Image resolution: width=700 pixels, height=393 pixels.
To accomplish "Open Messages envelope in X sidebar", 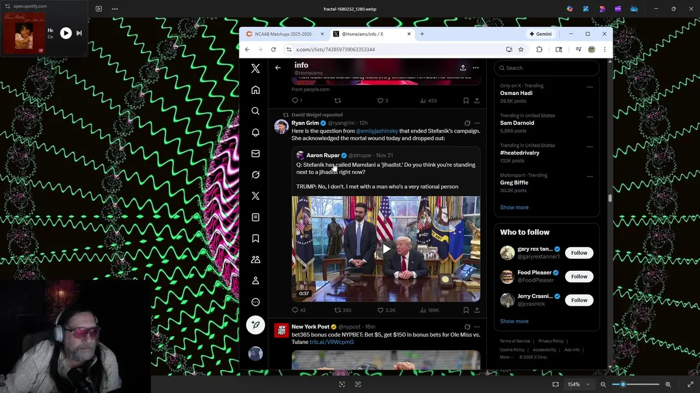I will [255, 154].
